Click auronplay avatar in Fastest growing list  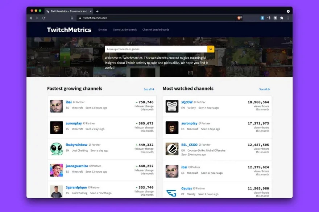tap(57, 127)
